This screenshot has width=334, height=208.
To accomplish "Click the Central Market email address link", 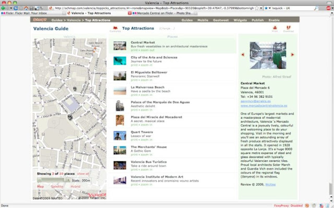I will [256, 101].
